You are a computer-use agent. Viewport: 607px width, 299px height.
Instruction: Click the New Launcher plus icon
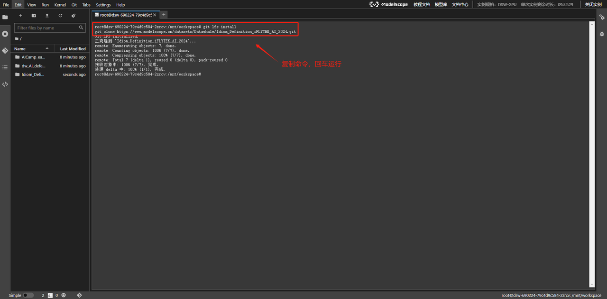[20, 16]
